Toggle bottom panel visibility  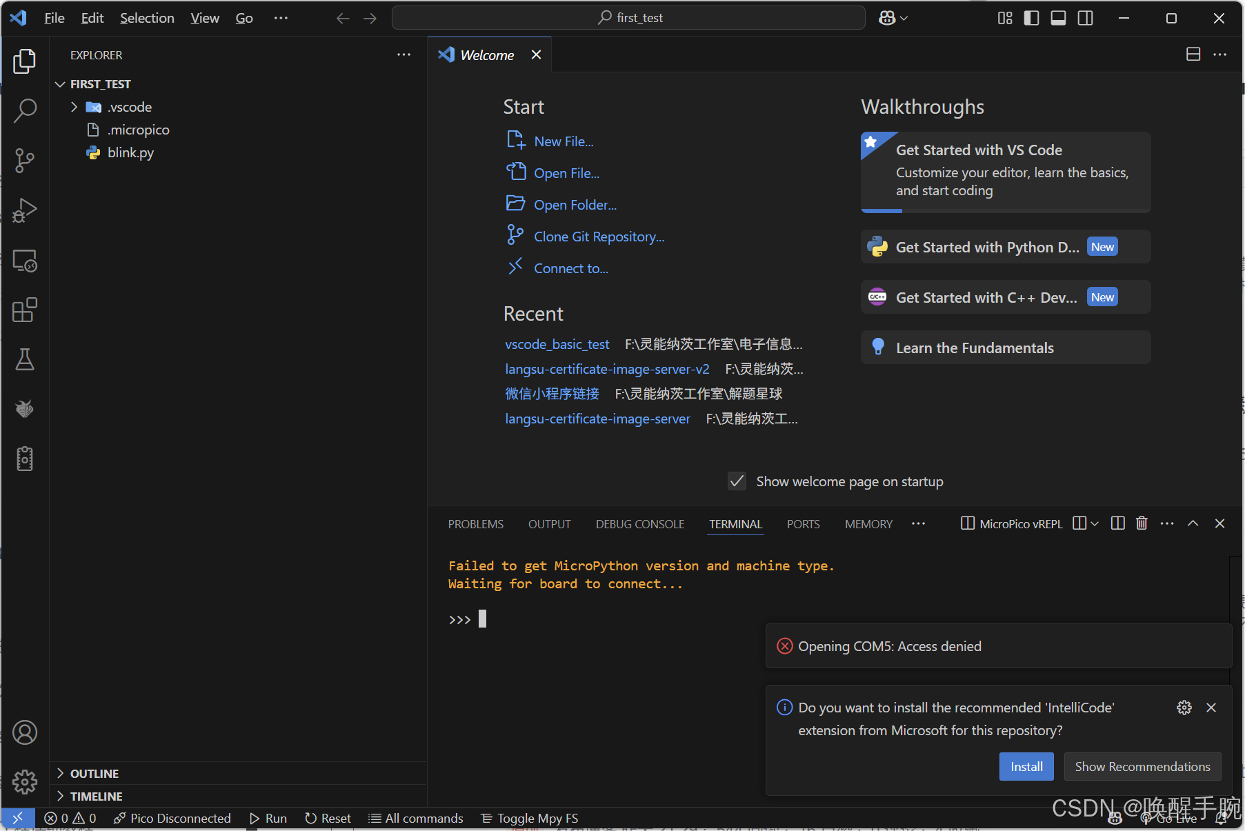coord(1058,18)
